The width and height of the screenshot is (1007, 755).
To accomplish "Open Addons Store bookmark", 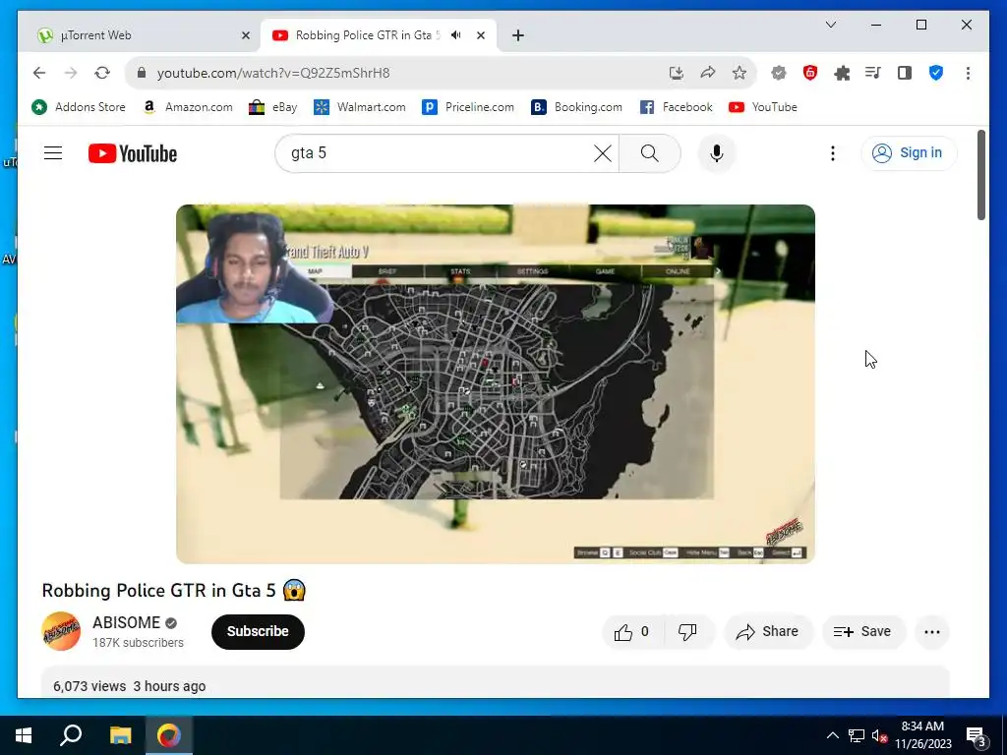I will coord(79,107).
